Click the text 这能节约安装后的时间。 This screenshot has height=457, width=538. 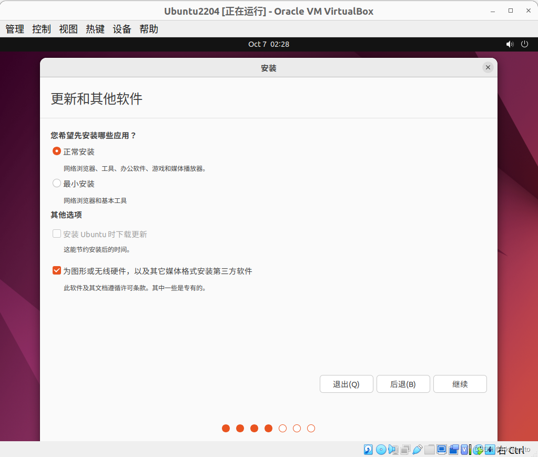click(x=97, y=250)
